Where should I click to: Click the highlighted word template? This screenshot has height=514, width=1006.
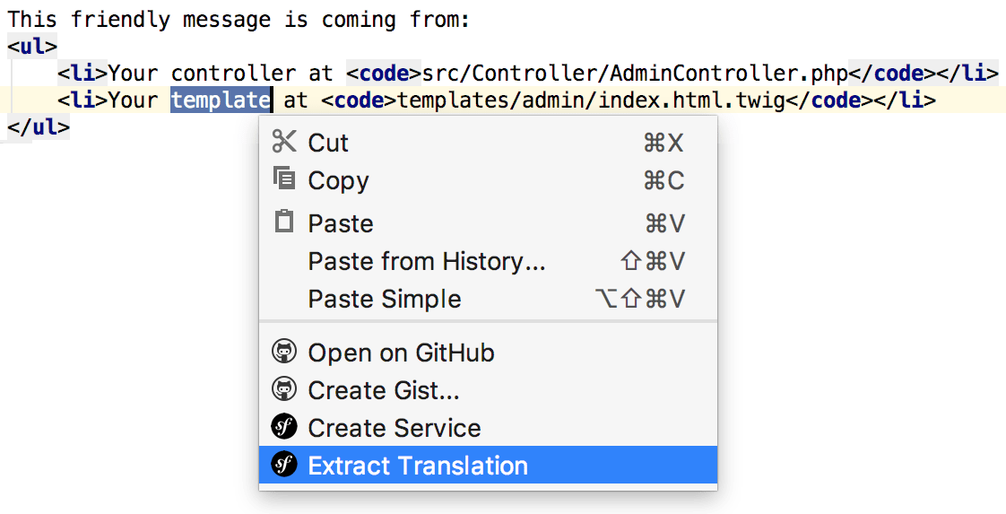221,100
